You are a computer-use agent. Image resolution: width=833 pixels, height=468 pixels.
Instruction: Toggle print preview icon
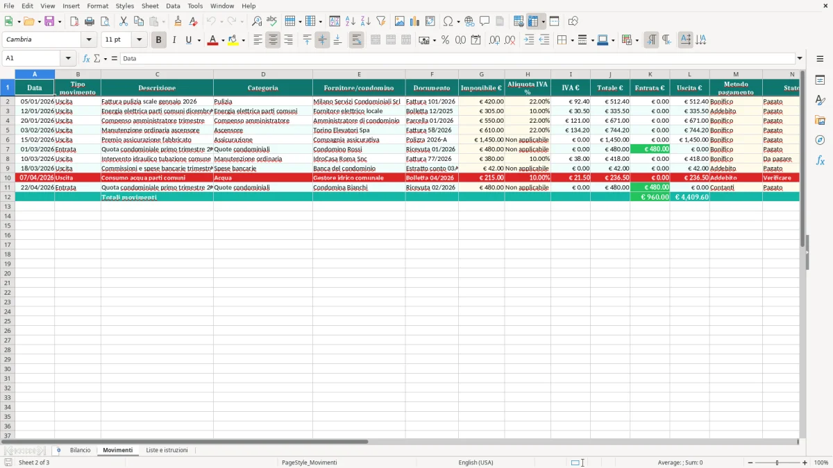coord(105,21)
